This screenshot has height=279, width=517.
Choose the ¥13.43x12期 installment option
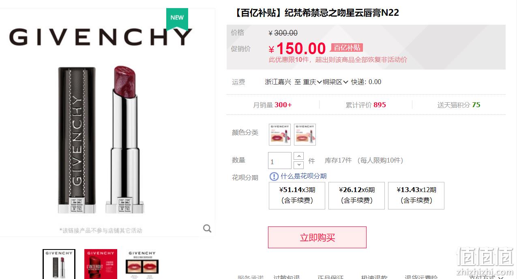click(x=416, y=195)
